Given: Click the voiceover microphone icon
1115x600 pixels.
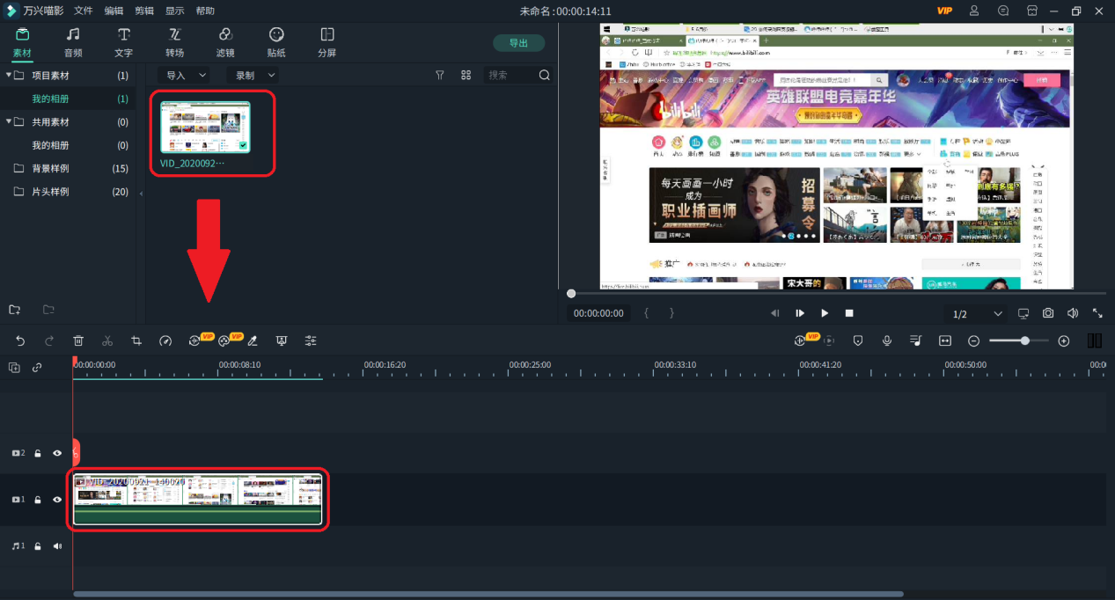Looking at the screenshot, I should pos(887,340).
